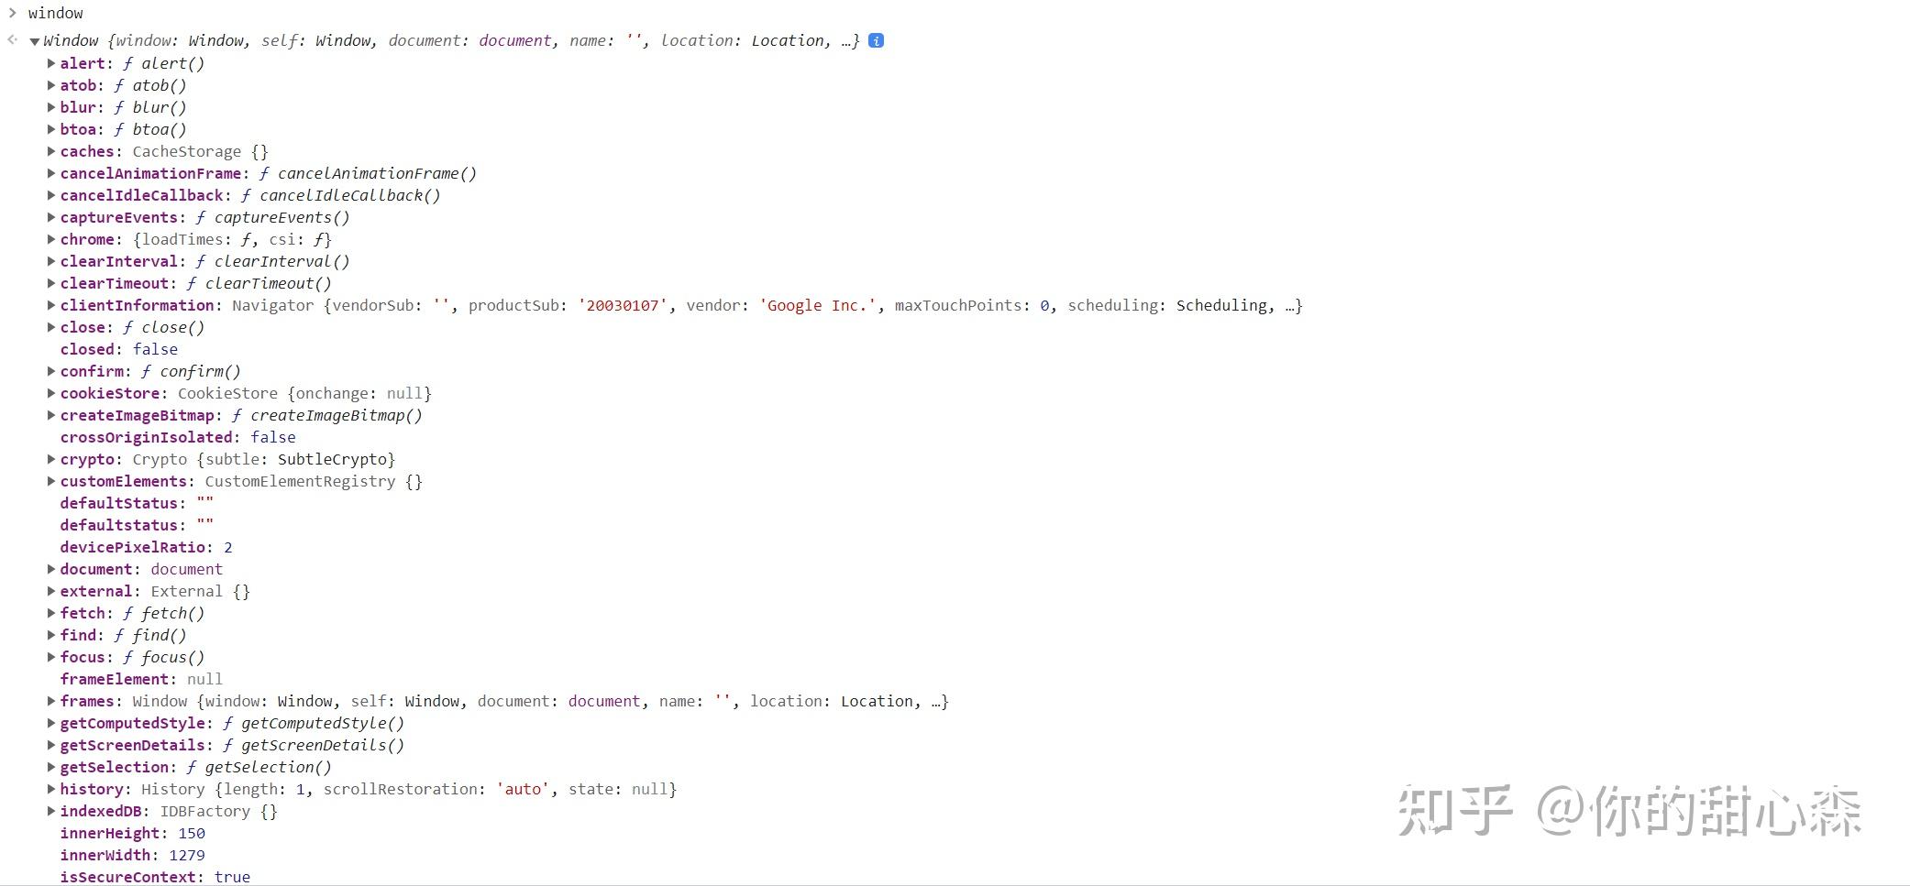Viewport: 1910px width, 886px height.
Task: Expand the fetch function property
Action: coord(51,613)
